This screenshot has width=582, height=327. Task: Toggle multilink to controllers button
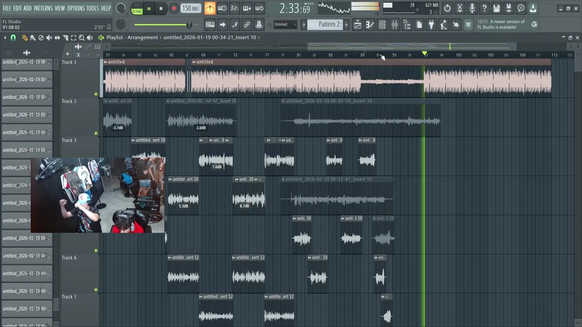247,25
